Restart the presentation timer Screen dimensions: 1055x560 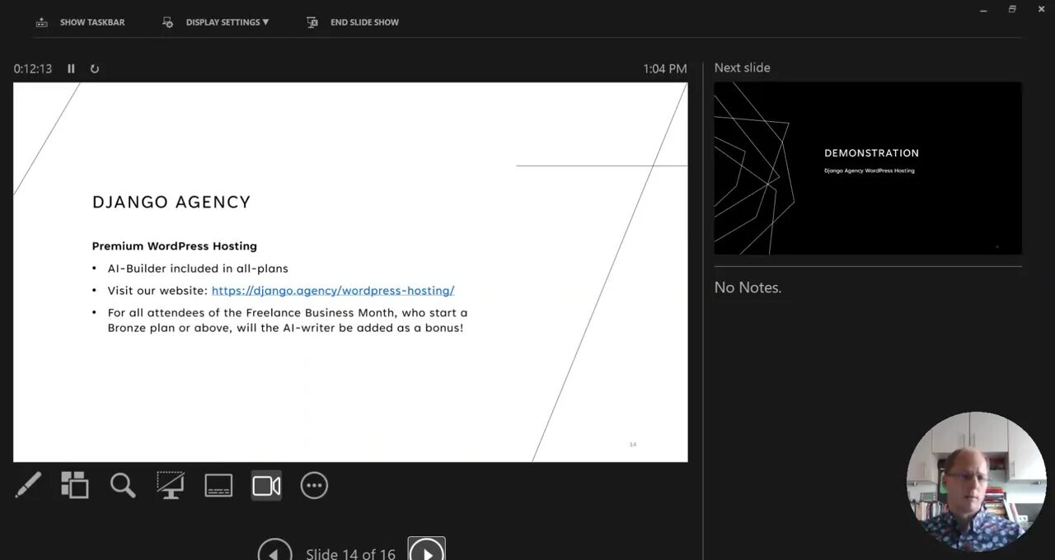tap(95, 69)
